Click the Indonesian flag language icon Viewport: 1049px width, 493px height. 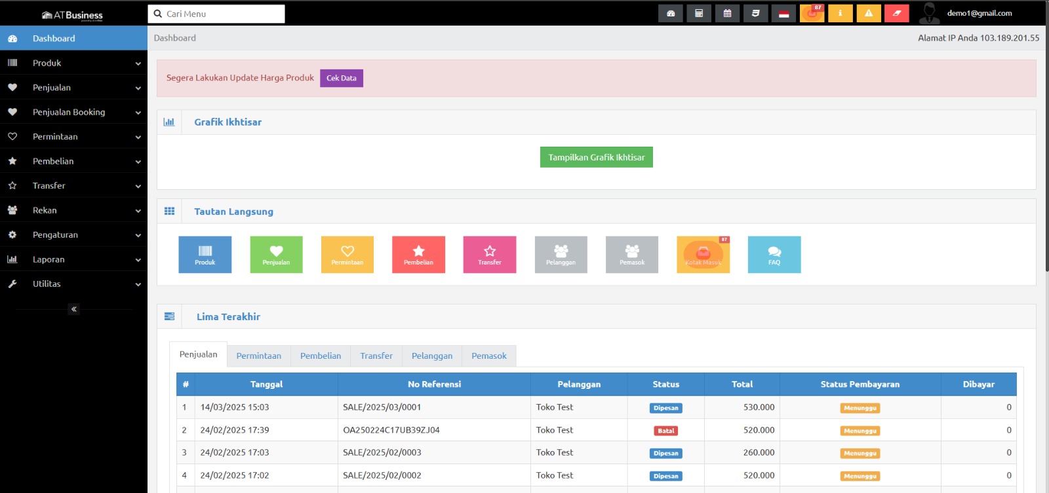click(783, 13)
